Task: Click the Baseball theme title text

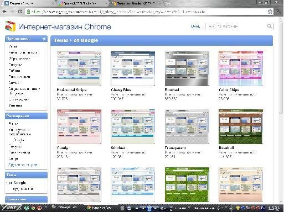Action: (x=226, y=148)
